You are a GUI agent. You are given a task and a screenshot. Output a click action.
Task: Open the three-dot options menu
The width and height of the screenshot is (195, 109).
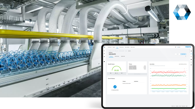tap(186, 56)
